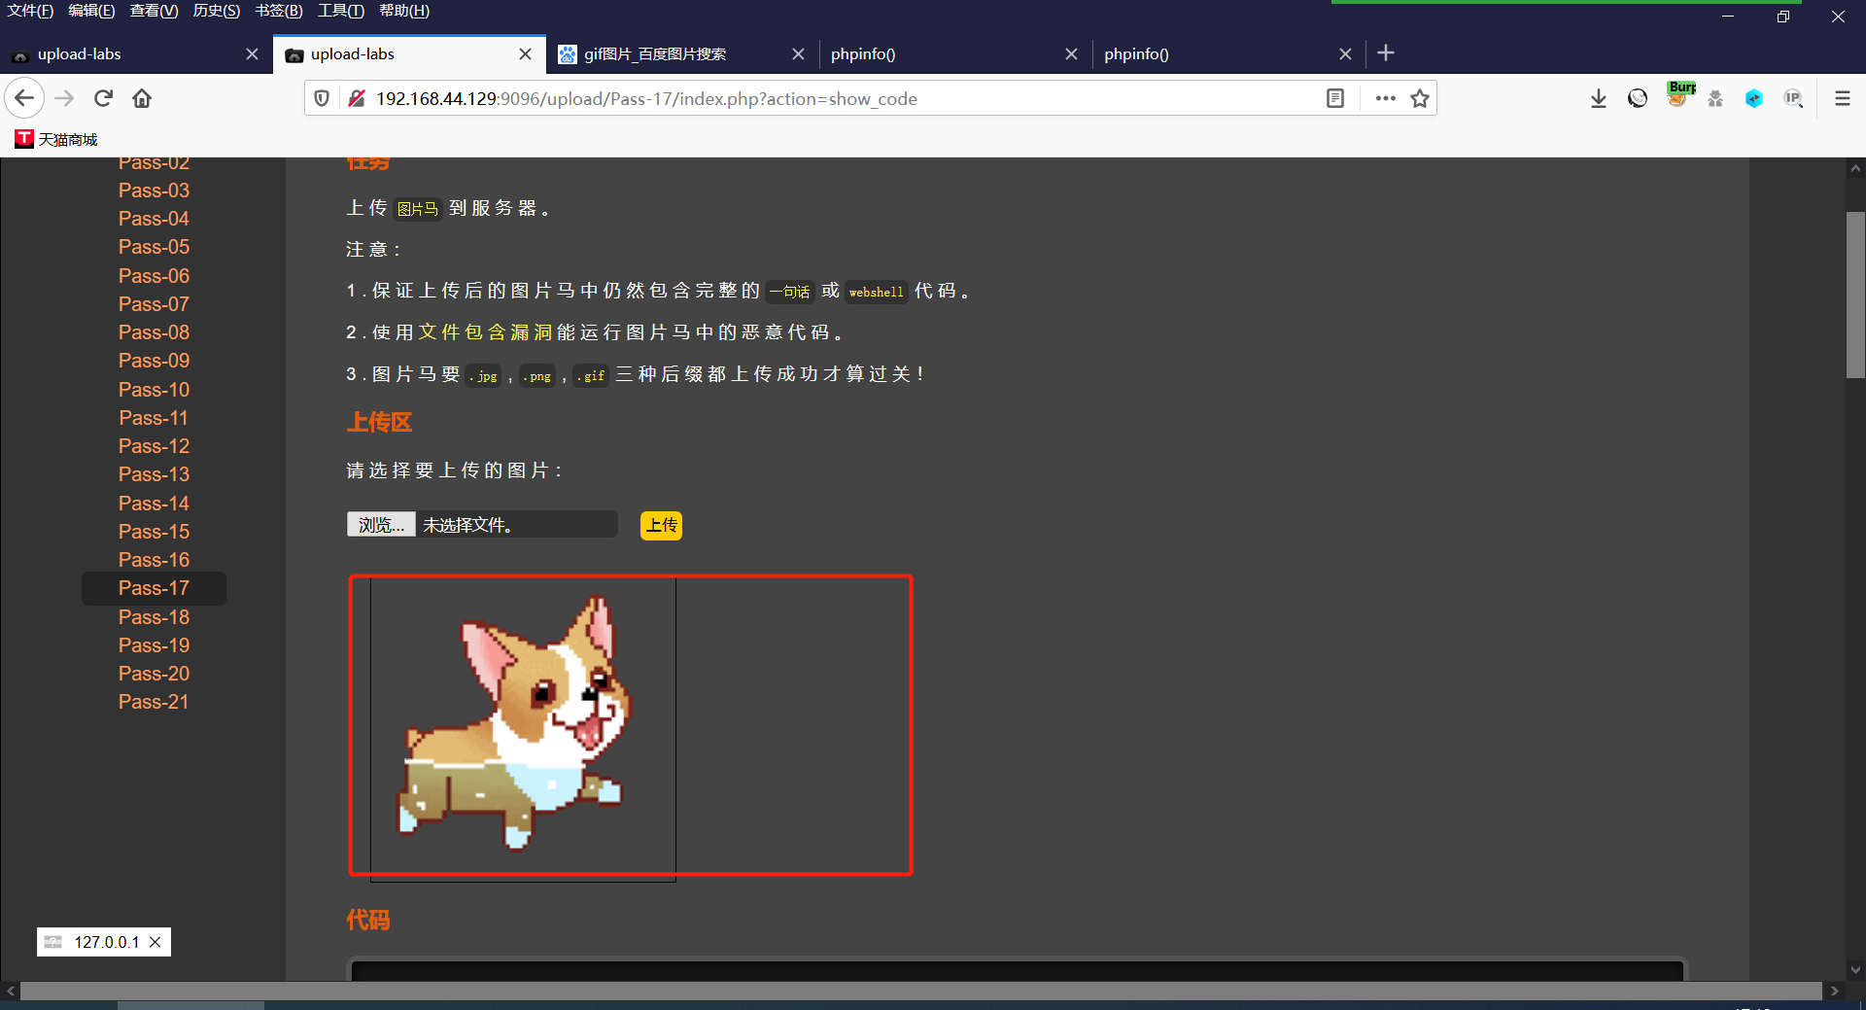Close the first upload-labs tab

252,54
